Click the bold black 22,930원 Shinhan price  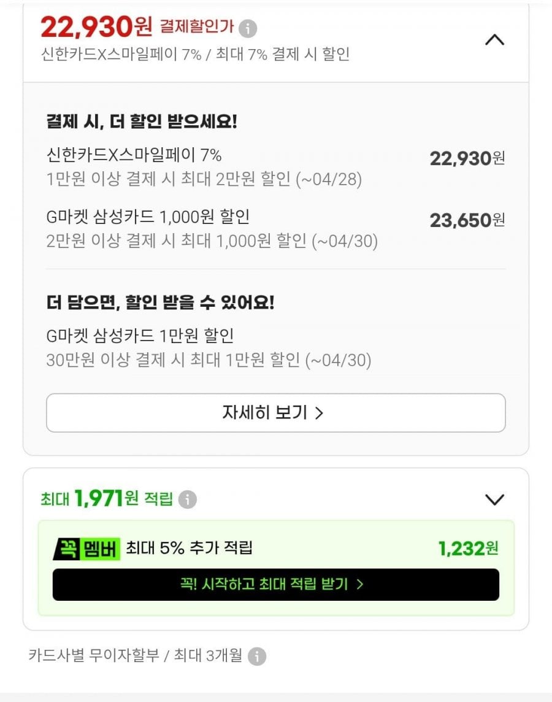click(467, 158)
